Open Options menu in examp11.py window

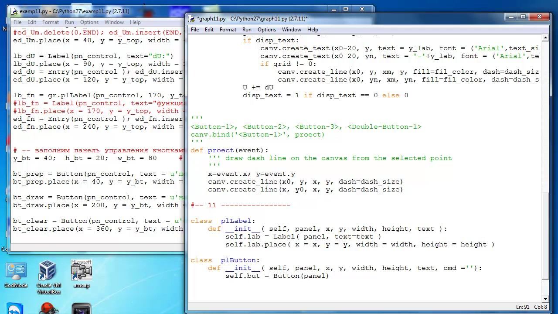point(89,22)
